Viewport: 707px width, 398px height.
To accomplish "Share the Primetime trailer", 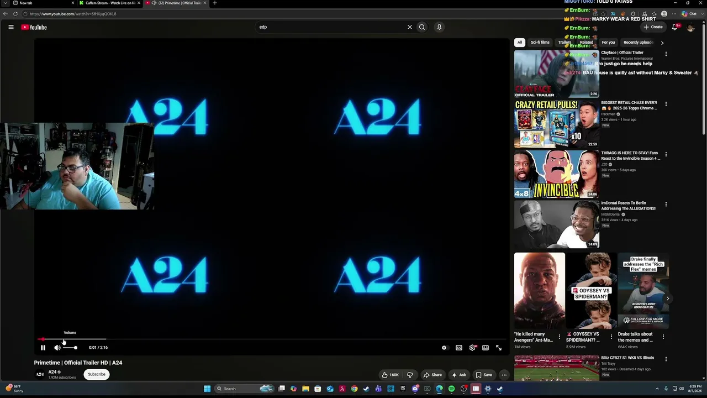I will pos(432,375).
